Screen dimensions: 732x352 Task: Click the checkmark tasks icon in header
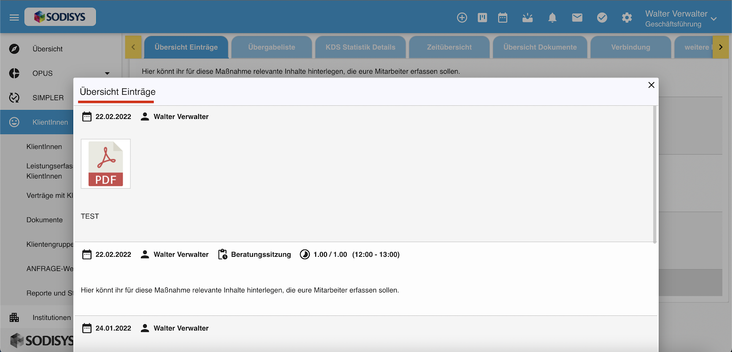(602, 17)
